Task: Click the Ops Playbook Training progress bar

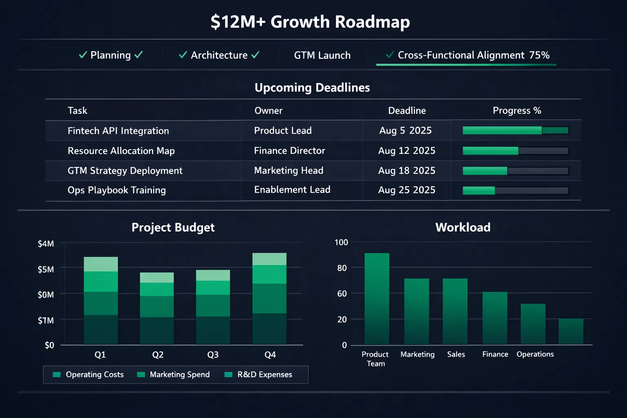Action: [516, 190]
